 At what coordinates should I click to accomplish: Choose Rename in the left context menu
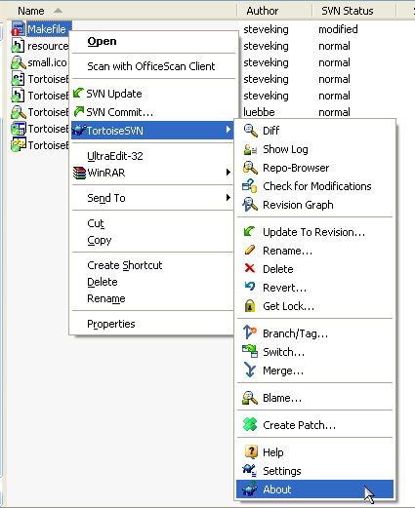tap(152, 298)
